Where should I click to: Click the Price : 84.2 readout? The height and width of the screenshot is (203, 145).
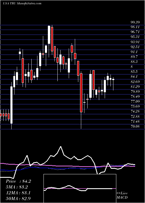coord(18,181)
